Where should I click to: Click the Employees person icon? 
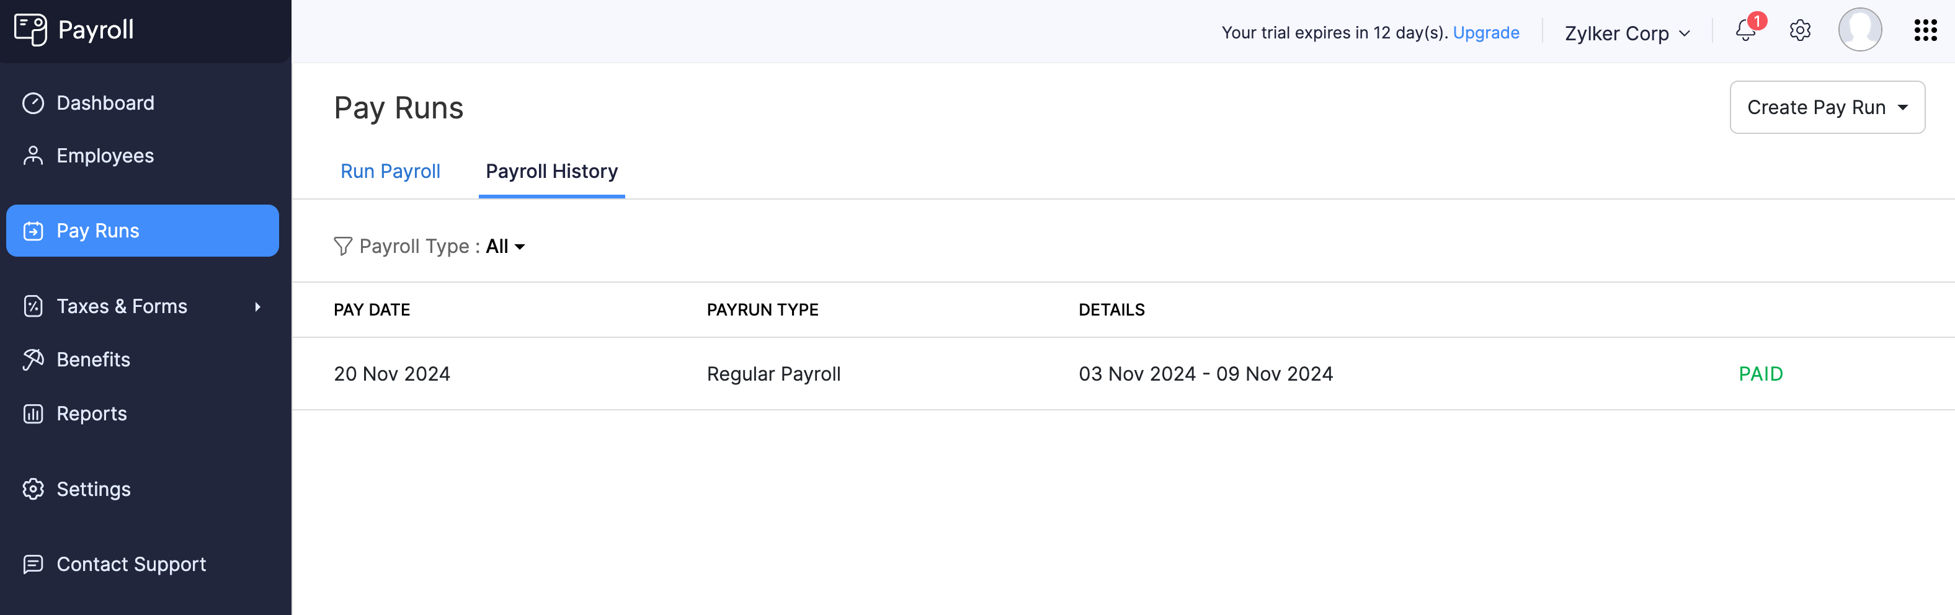click(33, 155)
